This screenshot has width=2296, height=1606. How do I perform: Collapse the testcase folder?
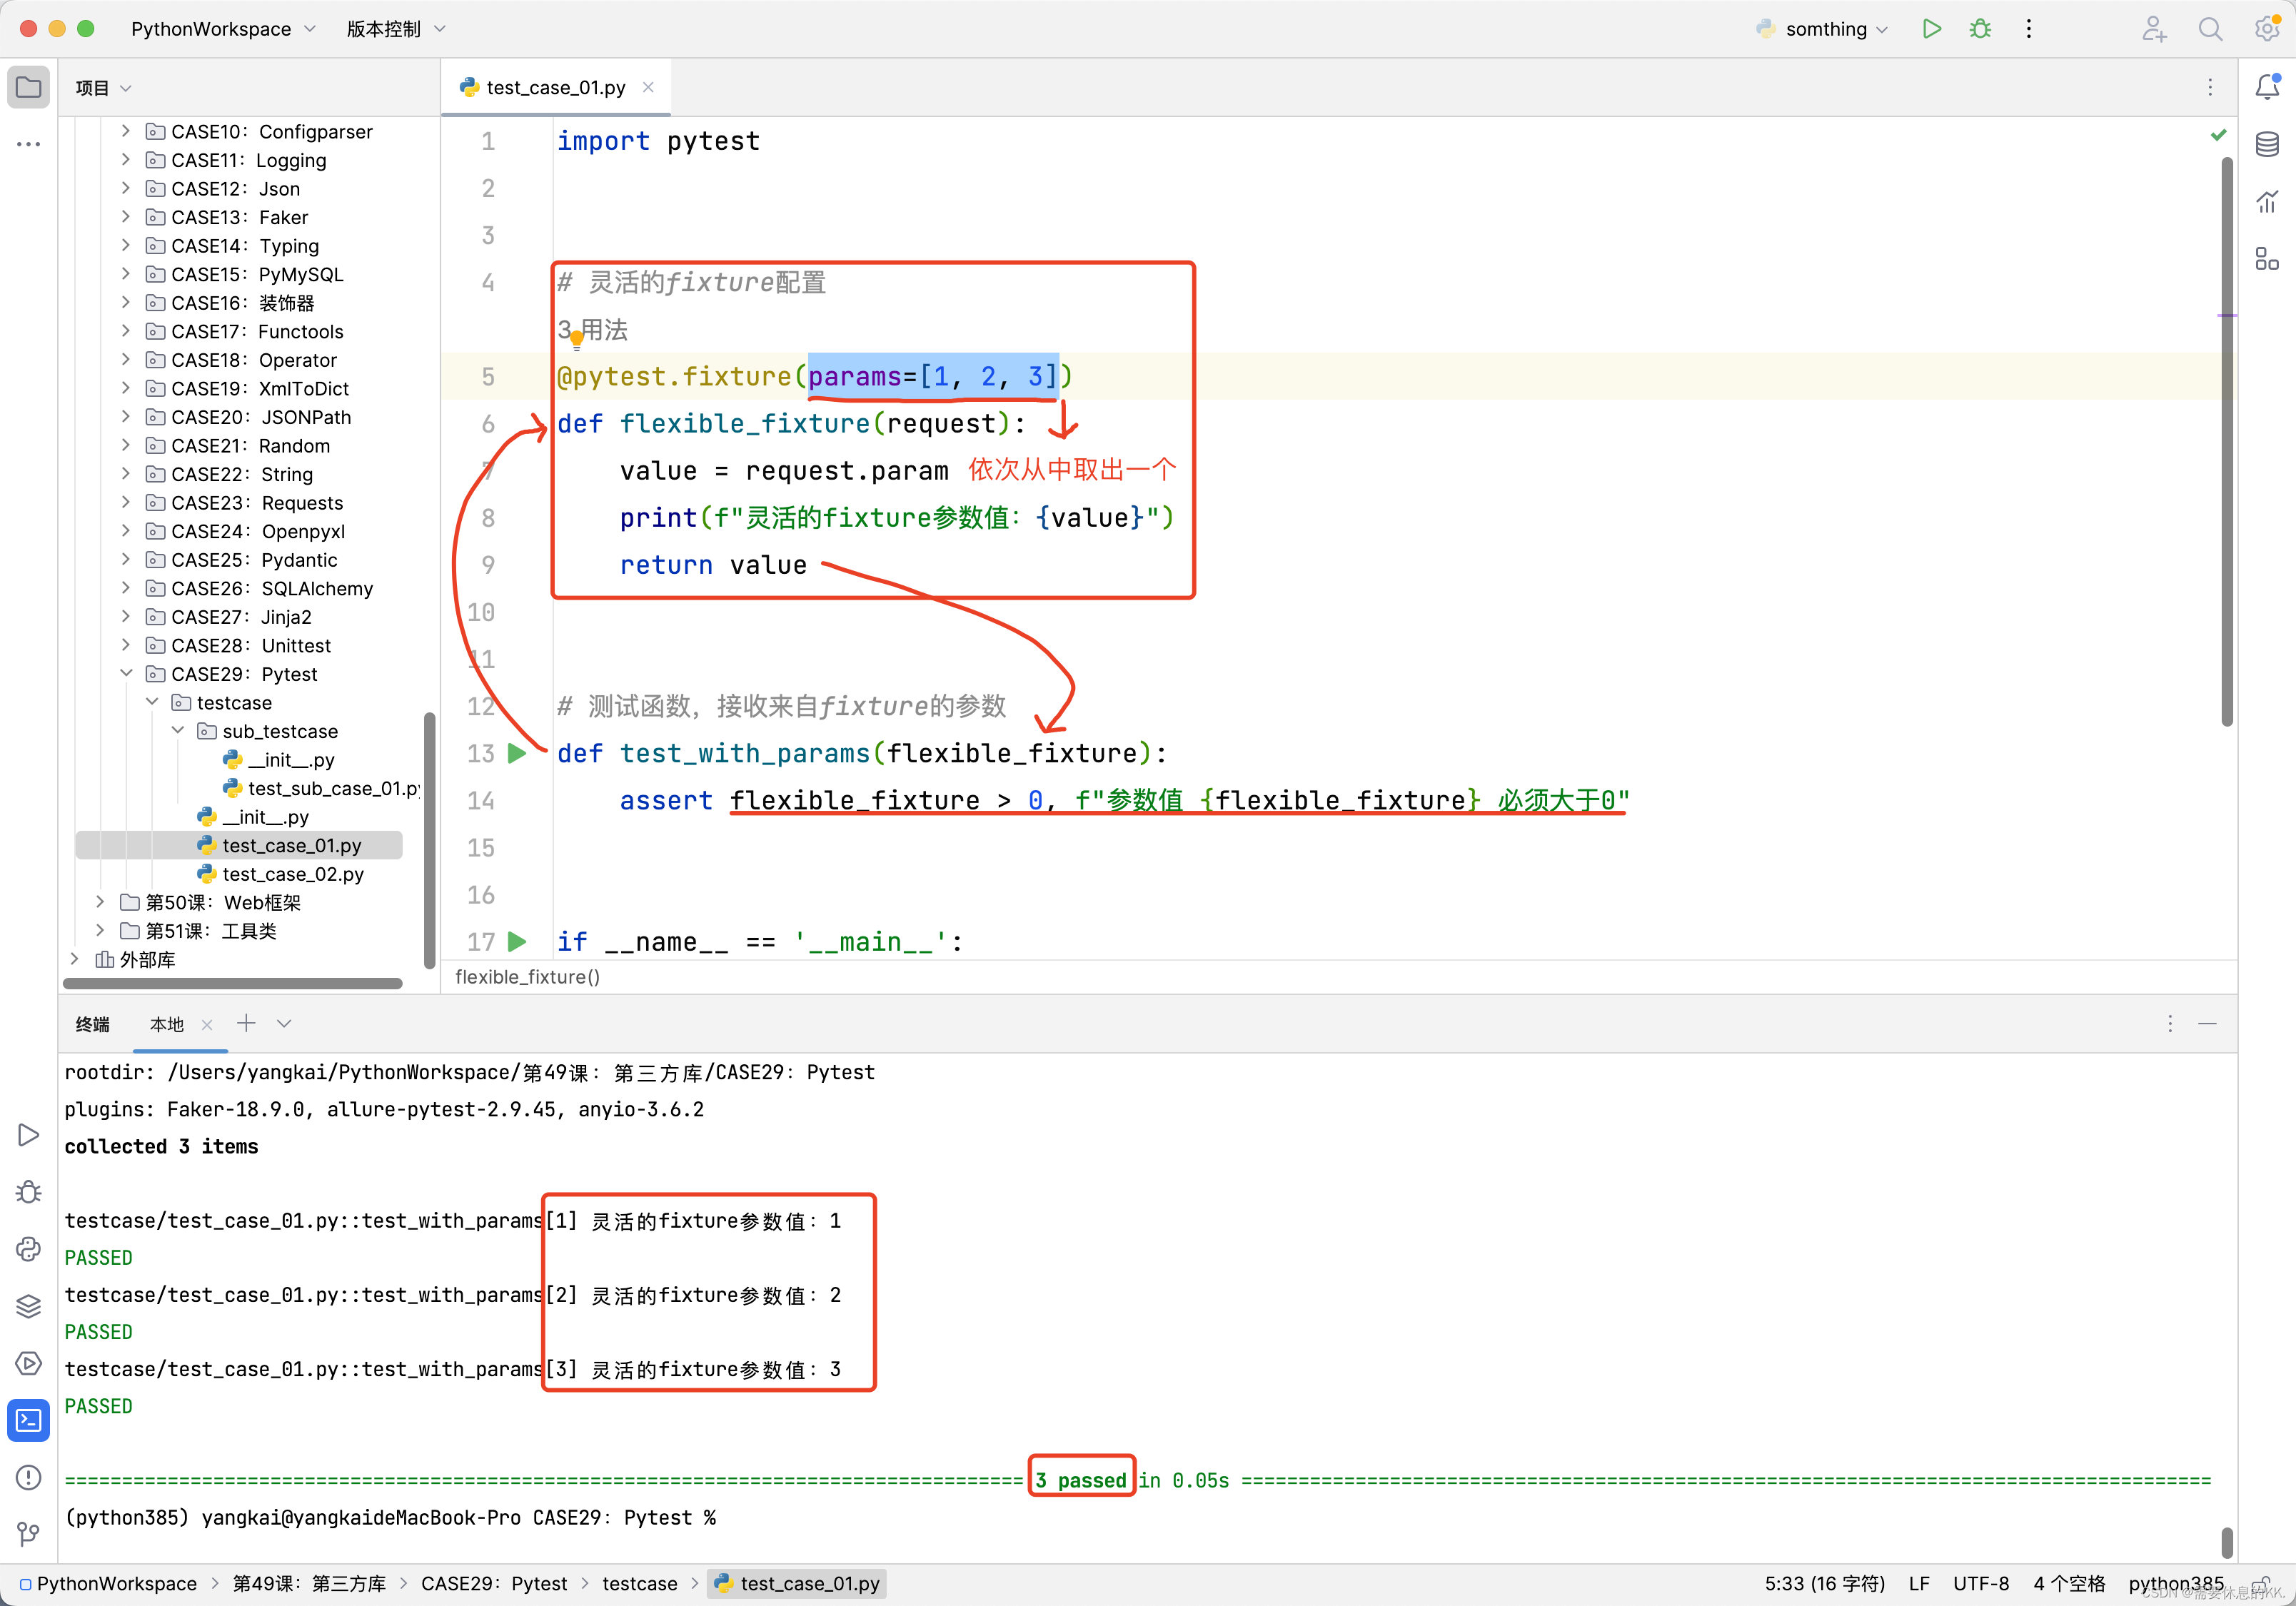(x=153, y=702)
